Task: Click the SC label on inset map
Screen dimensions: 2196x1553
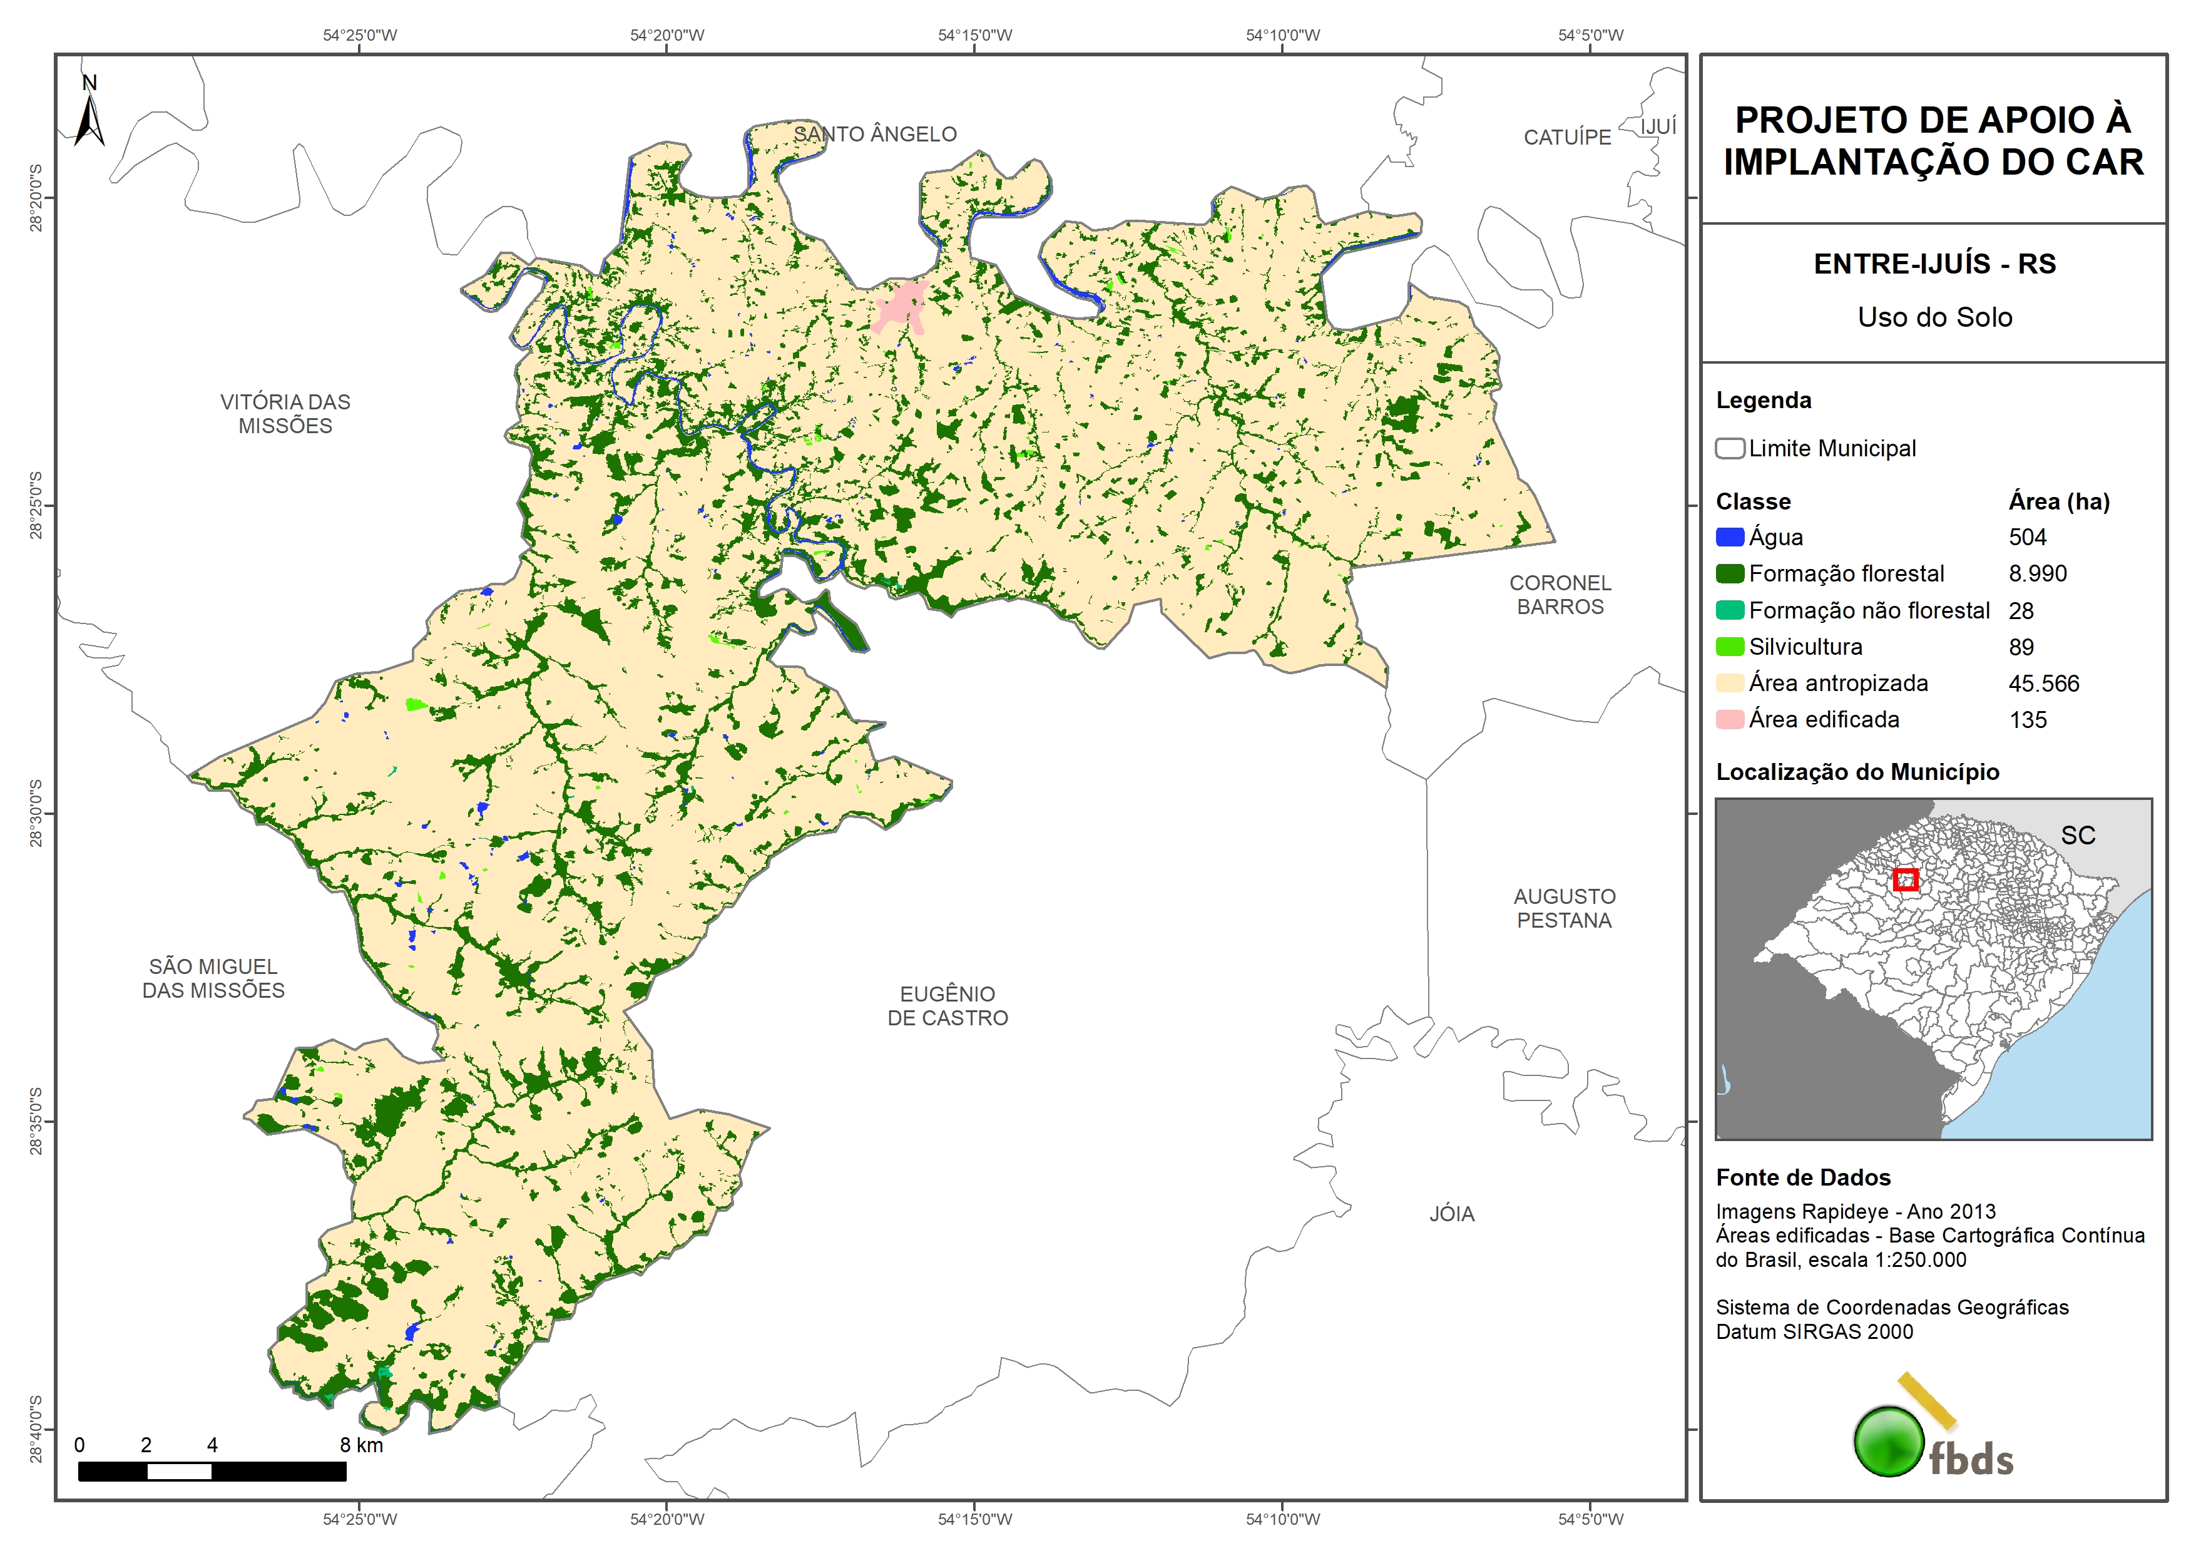Action: point(2077,836)
